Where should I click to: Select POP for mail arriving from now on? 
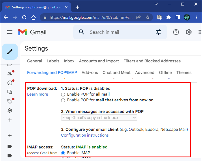coord(63,100)
